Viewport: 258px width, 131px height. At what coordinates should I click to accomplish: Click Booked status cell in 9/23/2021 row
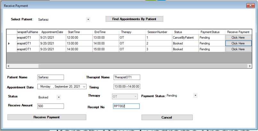(x=185, y=49)
